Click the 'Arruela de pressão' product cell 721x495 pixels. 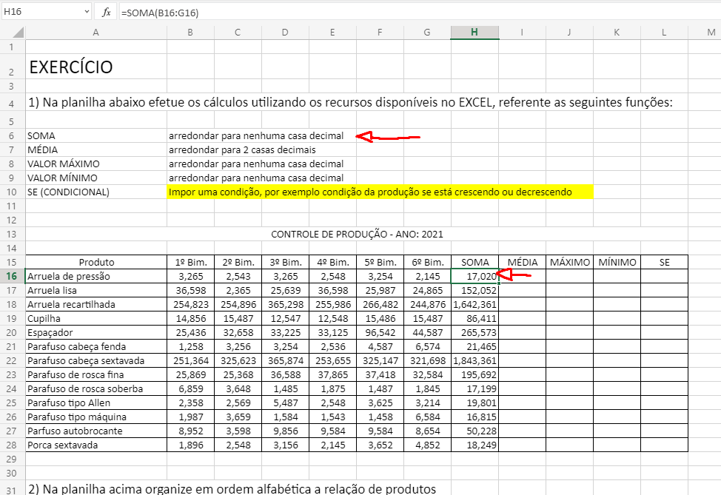click(x=96, y=276)
